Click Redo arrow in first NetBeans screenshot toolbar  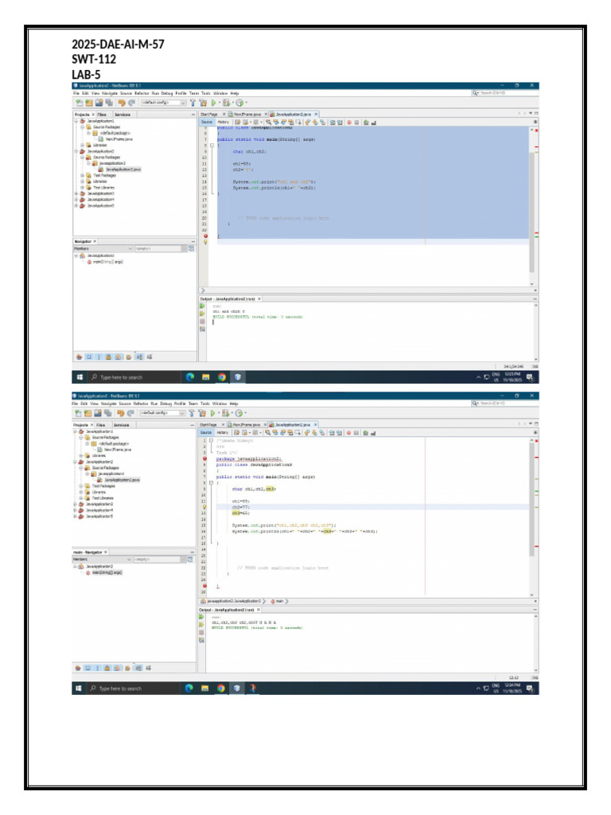click(x=132, y=103)
